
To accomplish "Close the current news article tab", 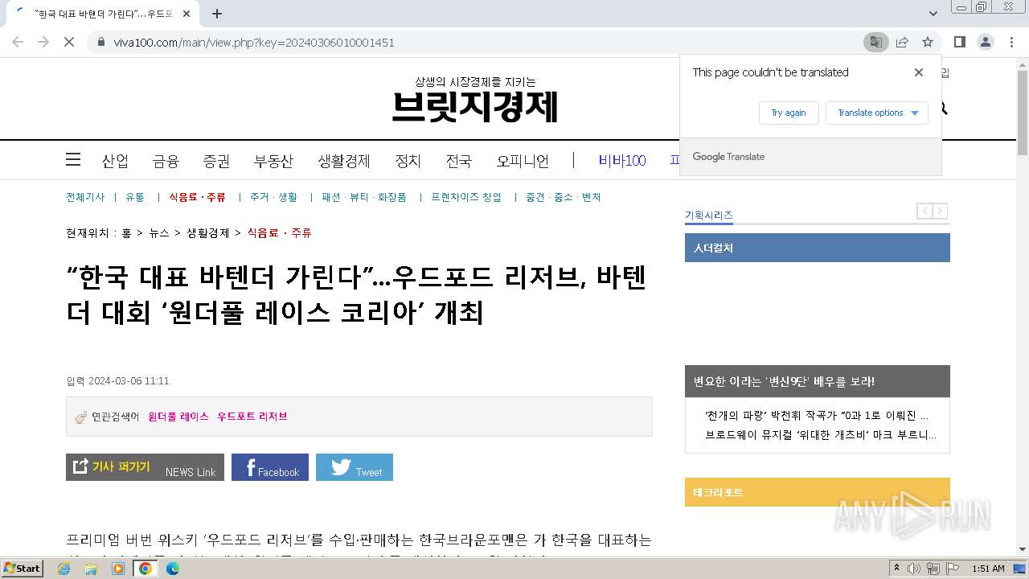I will tap(187, 14).
